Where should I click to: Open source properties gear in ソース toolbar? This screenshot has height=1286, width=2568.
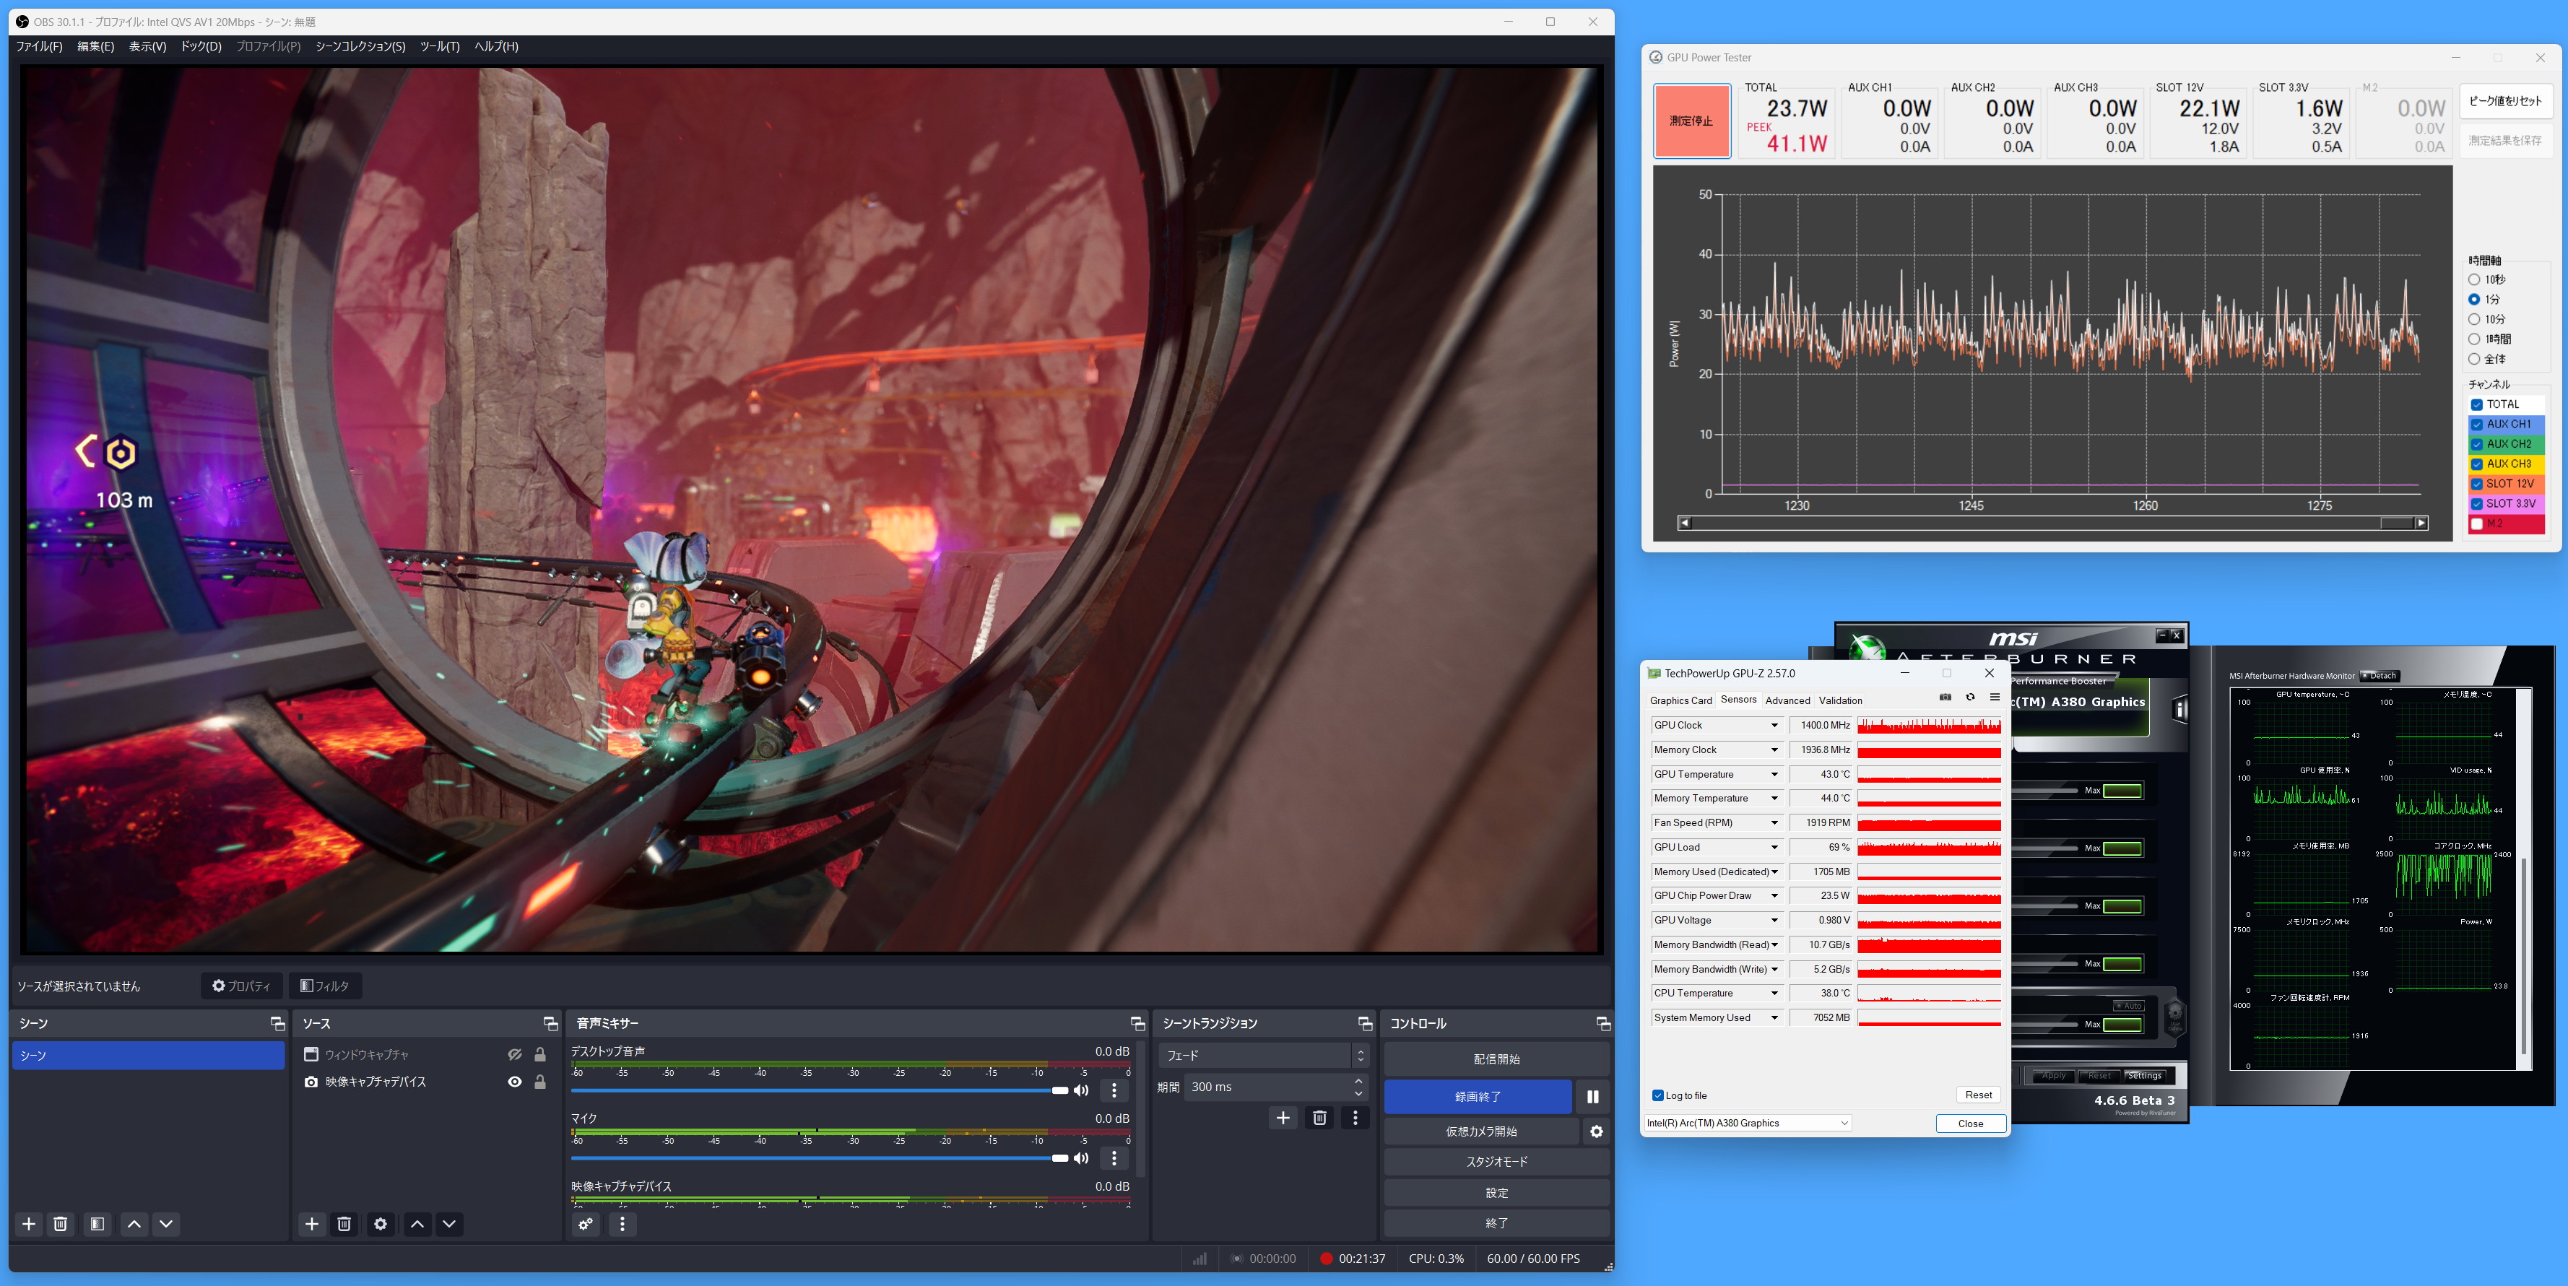[380, 1224]
